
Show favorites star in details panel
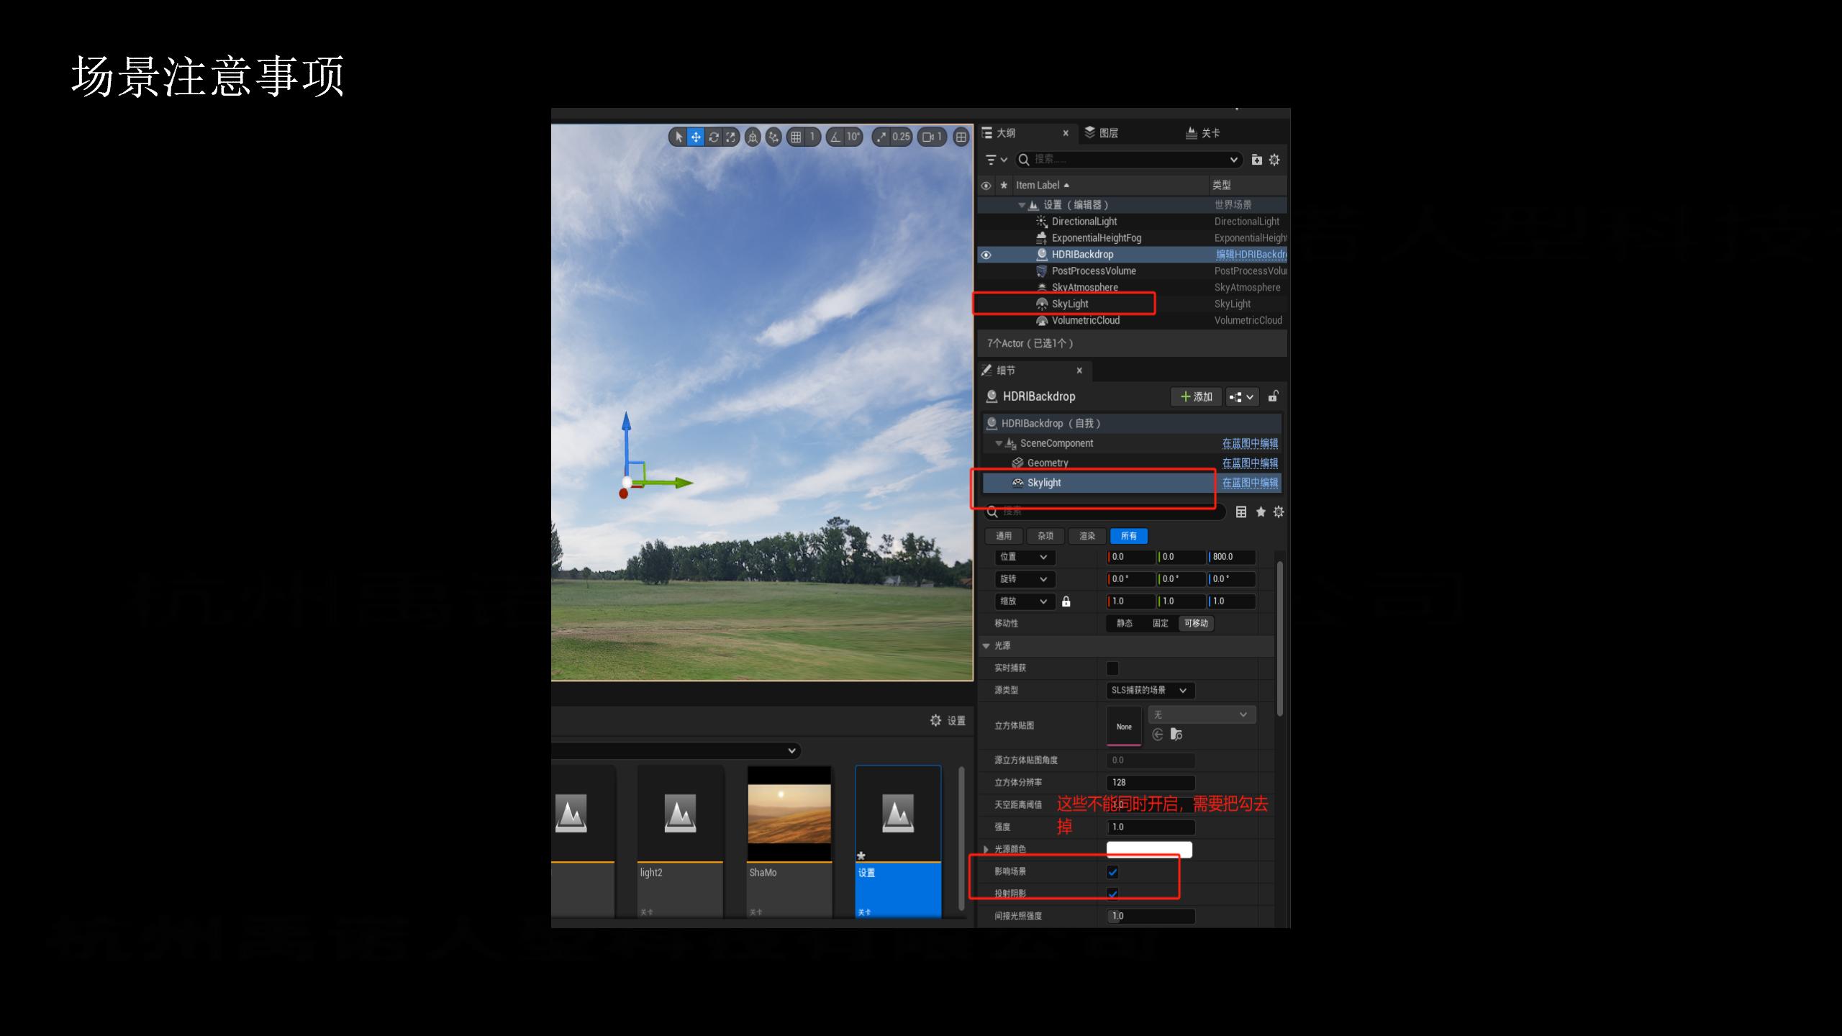[x=1261, y=512]
